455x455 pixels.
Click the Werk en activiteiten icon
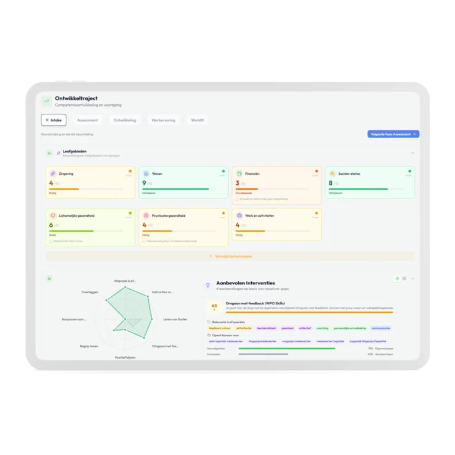[x=239, y=216]
